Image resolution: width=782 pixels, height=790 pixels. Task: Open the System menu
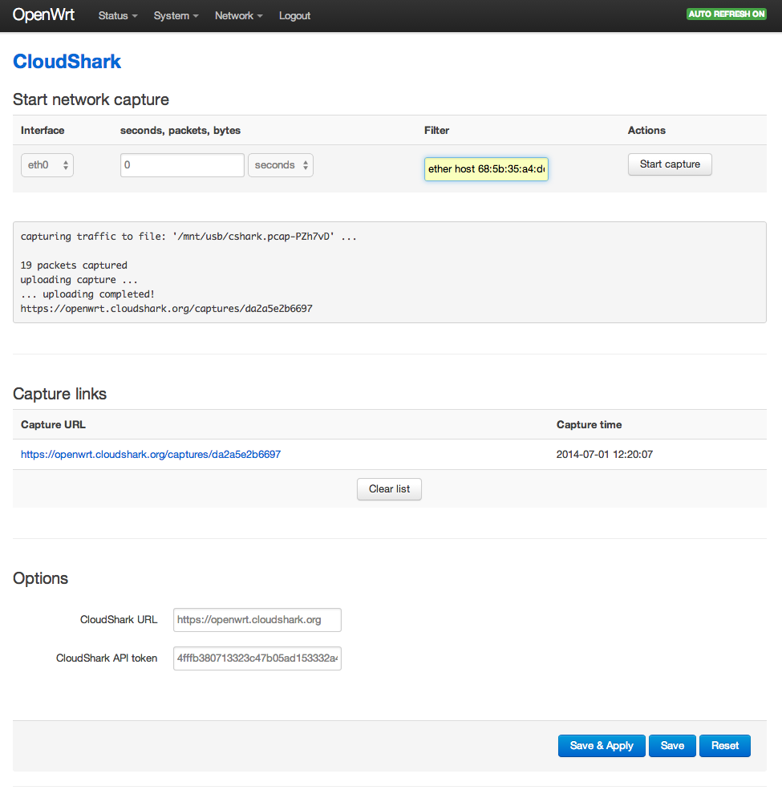pyautogui.click(x=176, y=15)
